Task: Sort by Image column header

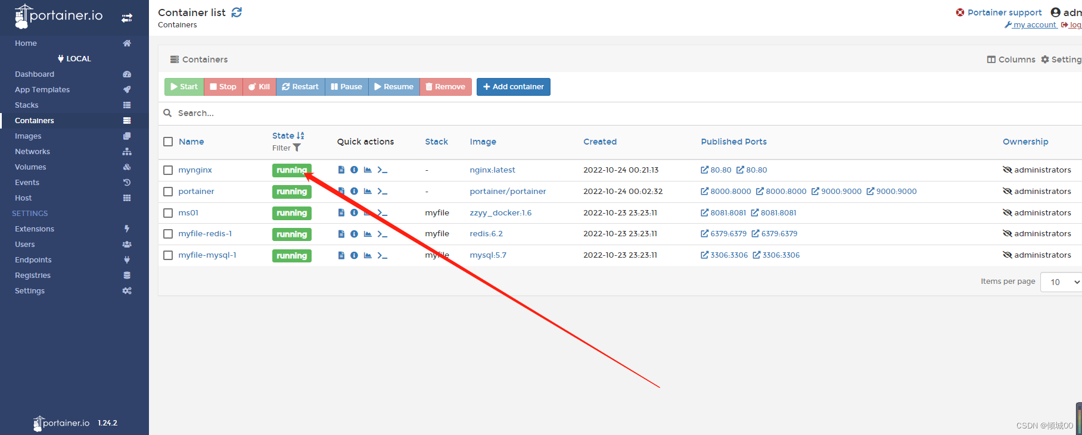Action: [x=483, y=142]
